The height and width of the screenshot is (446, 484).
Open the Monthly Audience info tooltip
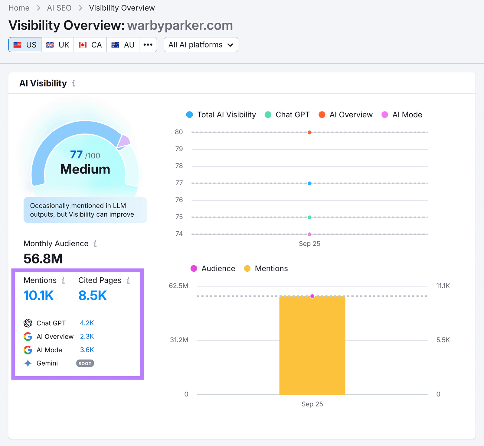pos(96,244)
